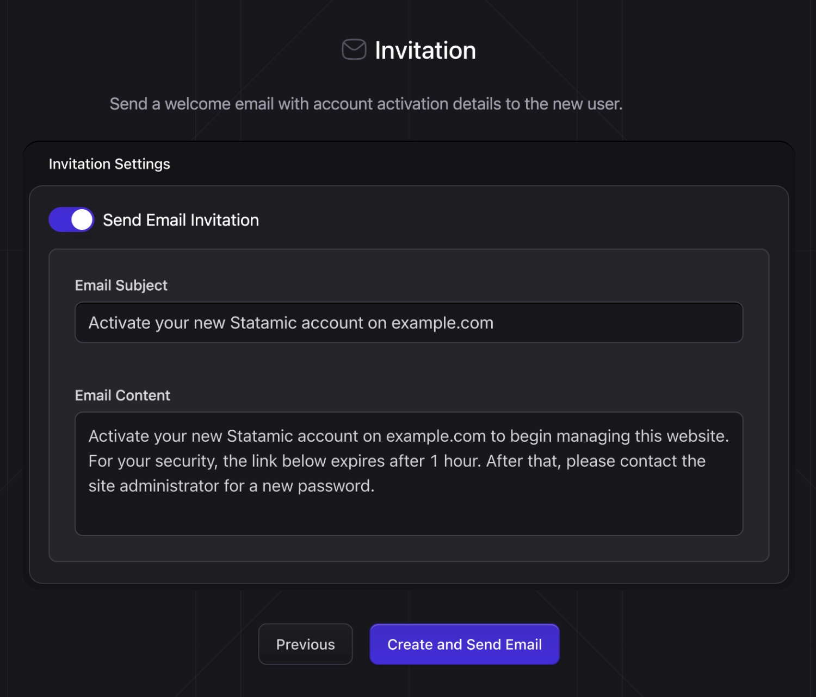Click the Send Email Invitation label text
816x697 pixels.
182,219
